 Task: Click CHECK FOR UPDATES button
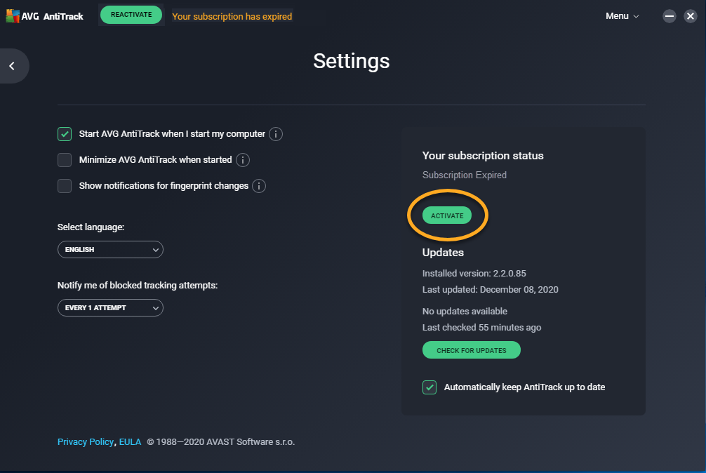[x=472, y=350]
